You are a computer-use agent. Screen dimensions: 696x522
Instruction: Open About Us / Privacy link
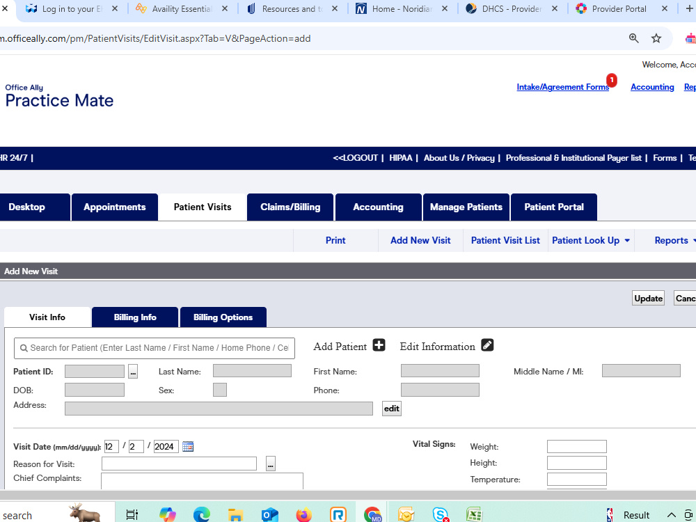click(x=459, y=158)
